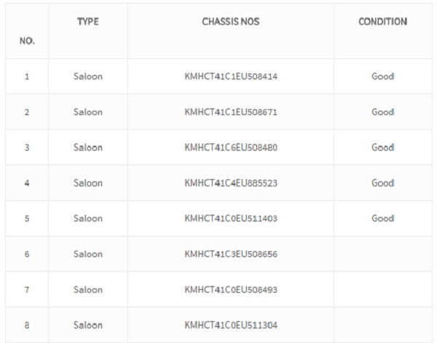Click the Saloon type cell in row 6

coord(88,254)
